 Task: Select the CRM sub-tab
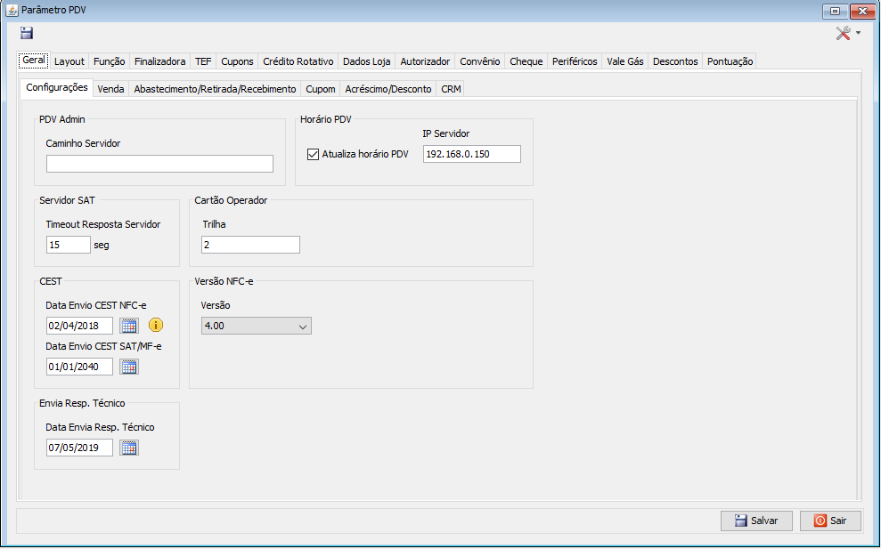point(451,89)
